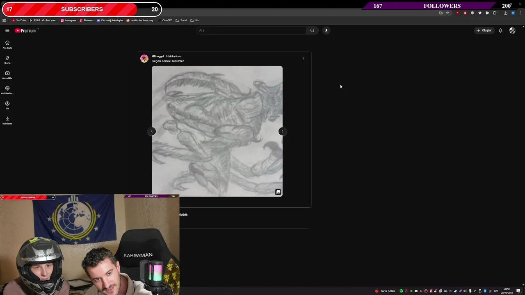Open İndirilenler in the sidebar
The width and height of the screenshot is (525, 295).
tap(7, 120)
